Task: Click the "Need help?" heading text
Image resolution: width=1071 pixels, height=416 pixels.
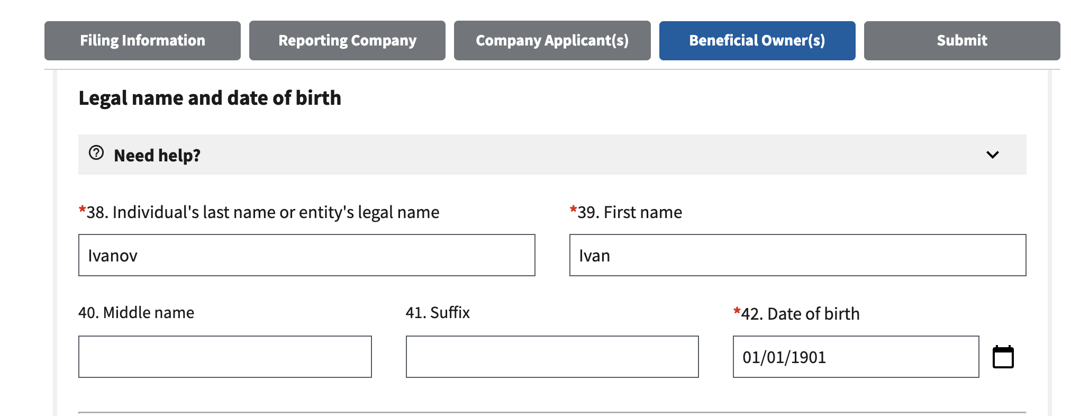Action: pos(157,156)
